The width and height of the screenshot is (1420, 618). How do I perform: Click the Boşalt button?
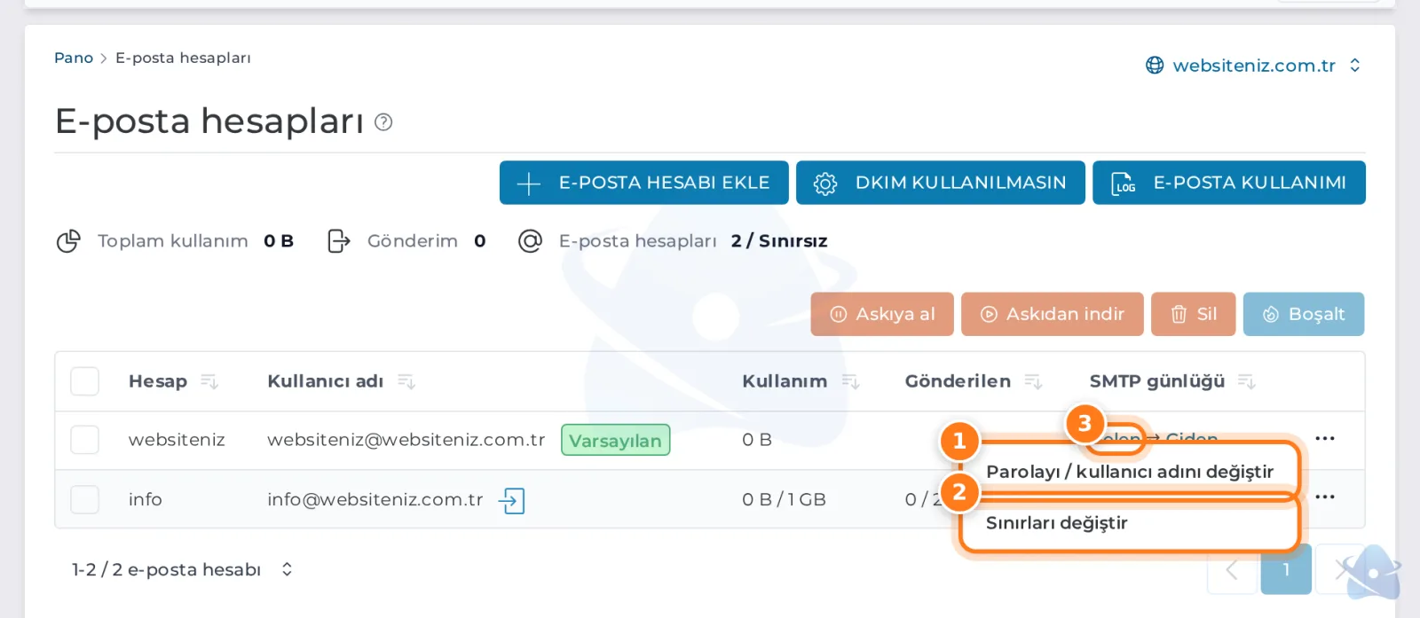coord(1304,314)
